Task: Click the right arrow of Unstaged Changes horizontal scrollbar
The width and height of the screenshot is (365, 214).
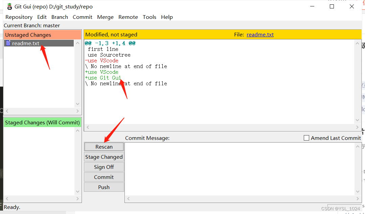Action: pyautogui.click(x=78, y=111)
